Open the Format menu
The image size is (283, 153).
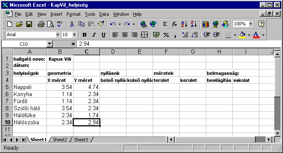tap(73, 14)
